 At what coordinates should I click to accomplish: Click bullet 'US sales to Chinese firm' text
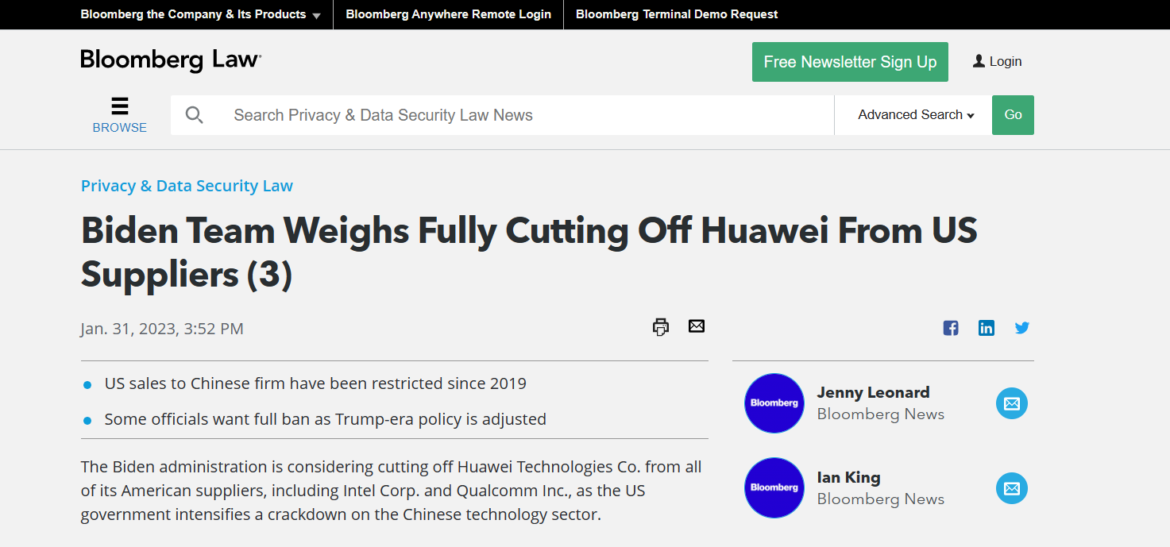pos(315,383)
